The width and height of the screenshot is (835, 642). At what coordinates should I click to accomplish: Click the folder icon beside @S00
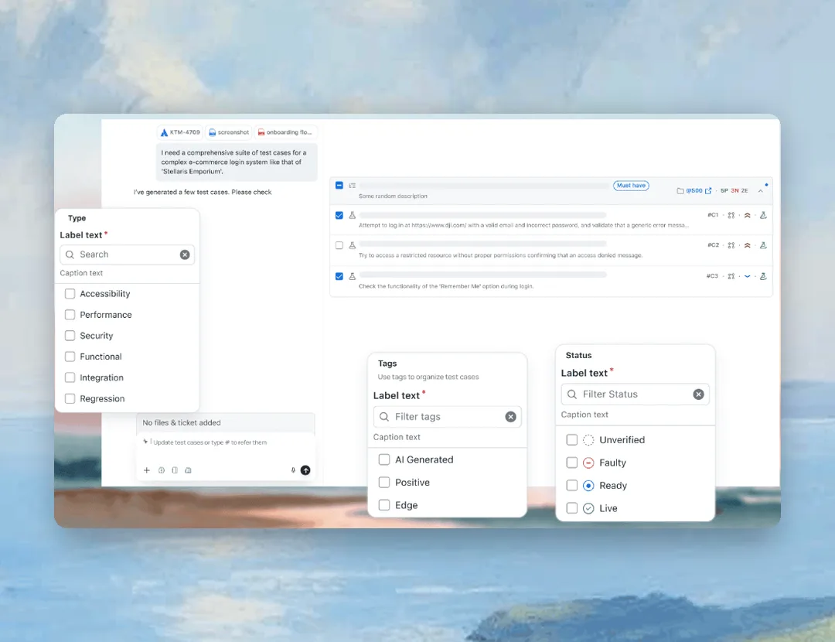pos(680,191)
